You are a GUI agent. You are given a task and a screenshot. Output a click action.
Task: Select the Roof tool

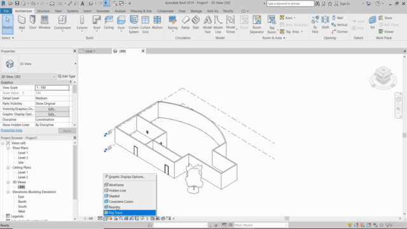coord(97,23)
